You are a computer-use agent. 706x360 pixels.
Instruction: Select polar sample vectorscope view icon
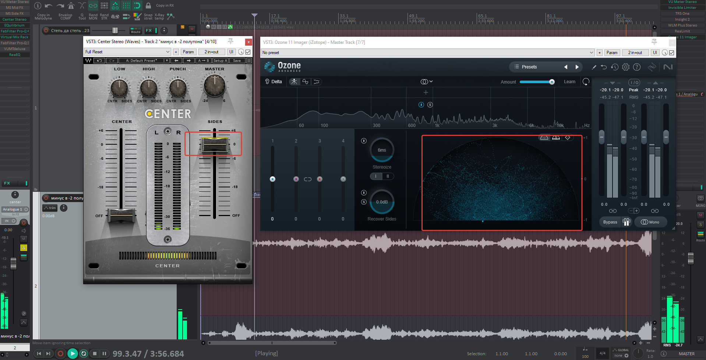pyautogui.click(x=544, y=137)
